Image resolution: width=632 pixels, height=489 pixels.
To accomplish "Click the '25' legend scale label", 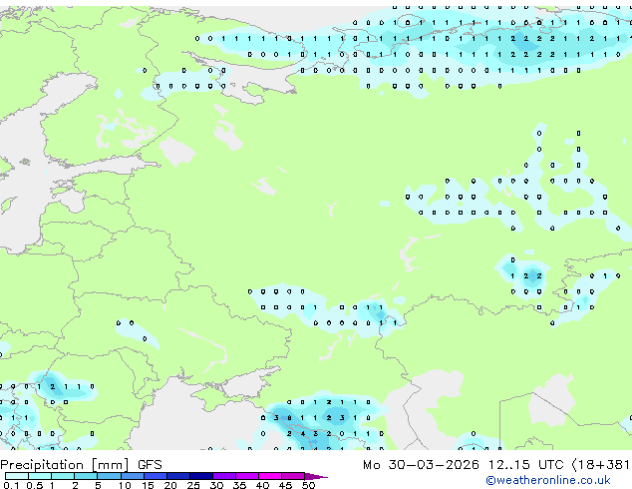I will click(x=193, y=485).
